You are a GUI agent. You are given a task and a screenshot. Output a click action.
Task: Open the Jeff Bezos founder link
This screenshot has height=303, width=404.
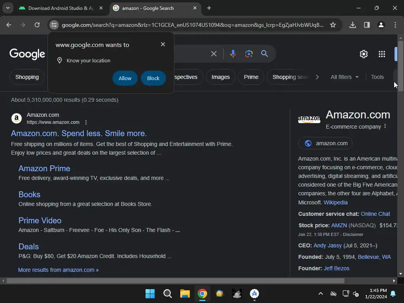(337, 268)
